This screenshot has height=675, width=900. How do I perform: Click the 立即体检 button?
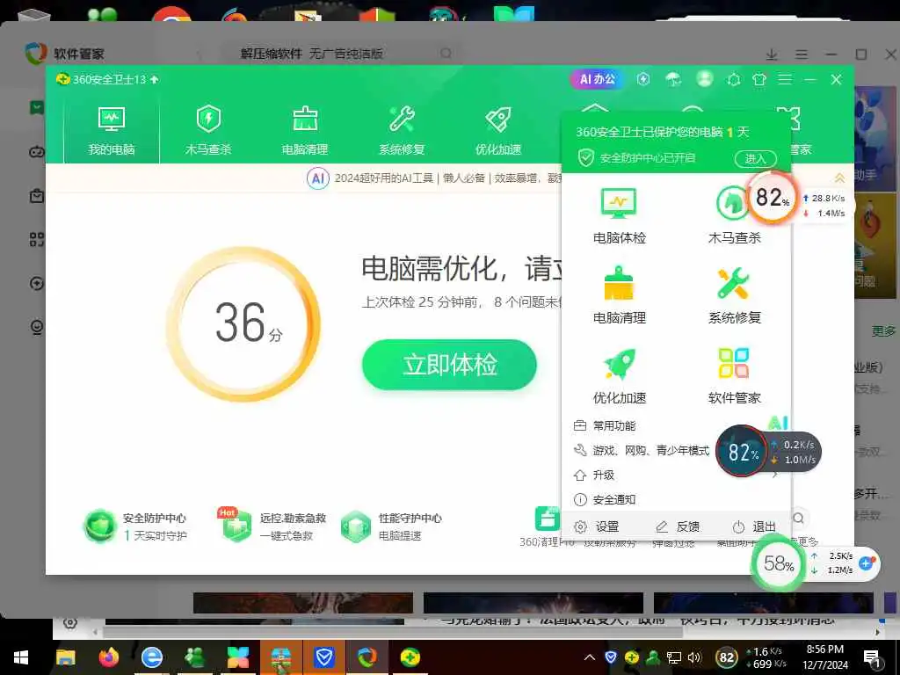(x=449, y=365)
